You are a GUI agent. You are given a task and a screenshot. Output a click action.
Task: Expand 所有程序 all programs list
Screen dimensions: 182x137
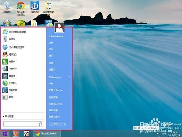8,117
